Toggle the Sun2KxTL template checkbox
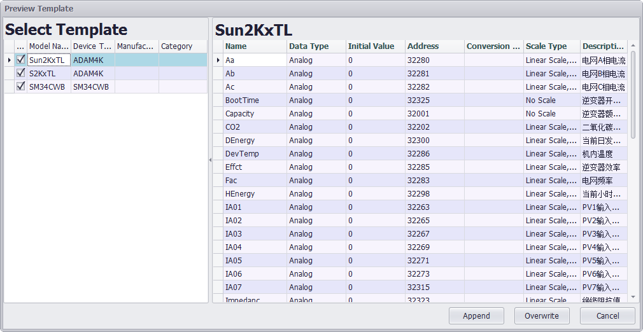The image size is (643, 332). point(21,60)
